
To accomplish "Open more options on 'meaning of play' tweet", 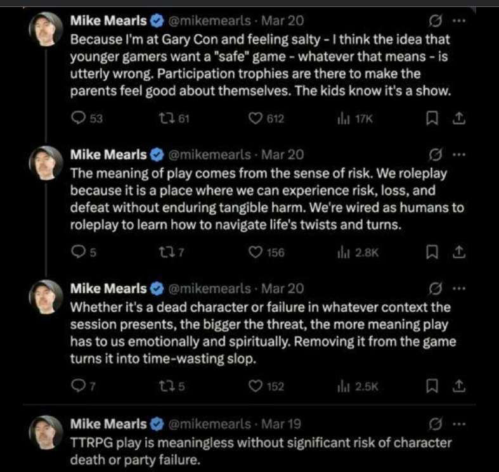I will pos(459,155).
